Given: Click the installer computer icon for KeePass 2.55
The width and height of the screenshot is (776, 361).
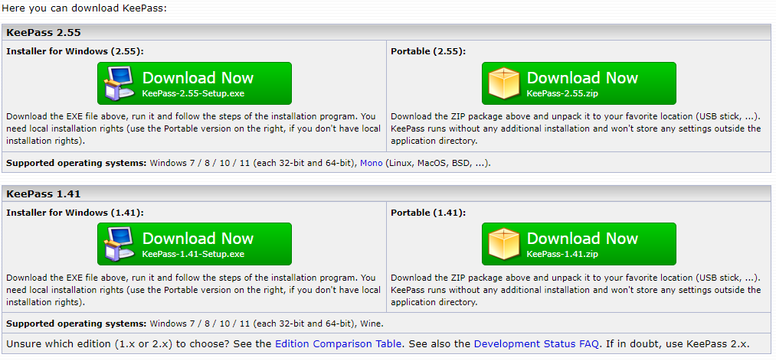Looking at the screenshot, I should tap(120, 84).
